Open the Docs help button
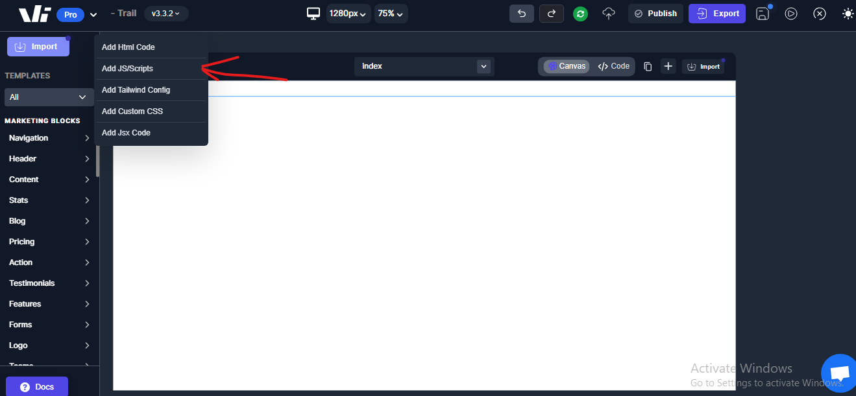The image size is (856, 396). 37,387
